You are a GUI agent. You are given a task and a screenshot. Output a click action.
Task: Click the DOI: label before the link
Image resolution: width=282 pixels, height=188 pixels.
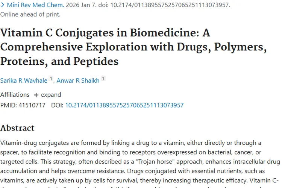pyautogui.click(x=57, y=105)
